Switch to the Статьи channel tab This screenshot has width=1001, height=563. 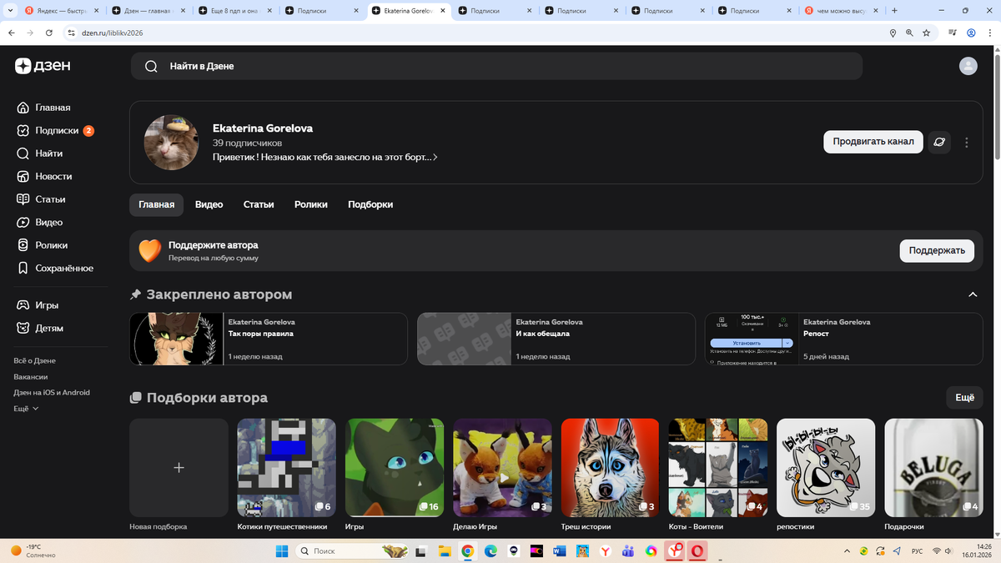(x=259, y=204)
